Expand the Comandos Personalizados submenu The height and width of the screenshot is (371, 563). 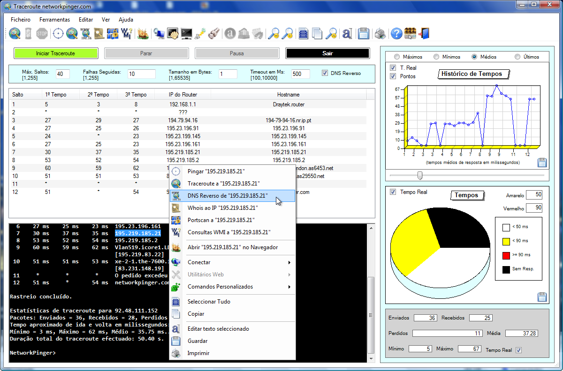click(232, 287)
